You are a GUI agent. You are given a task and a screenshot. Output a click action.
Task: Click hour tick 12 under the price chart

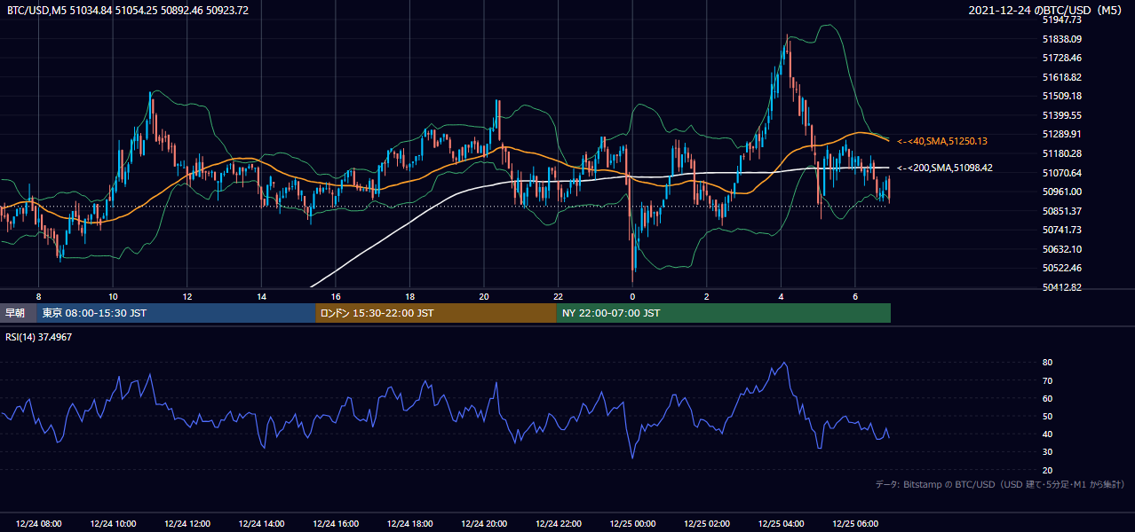187,296
